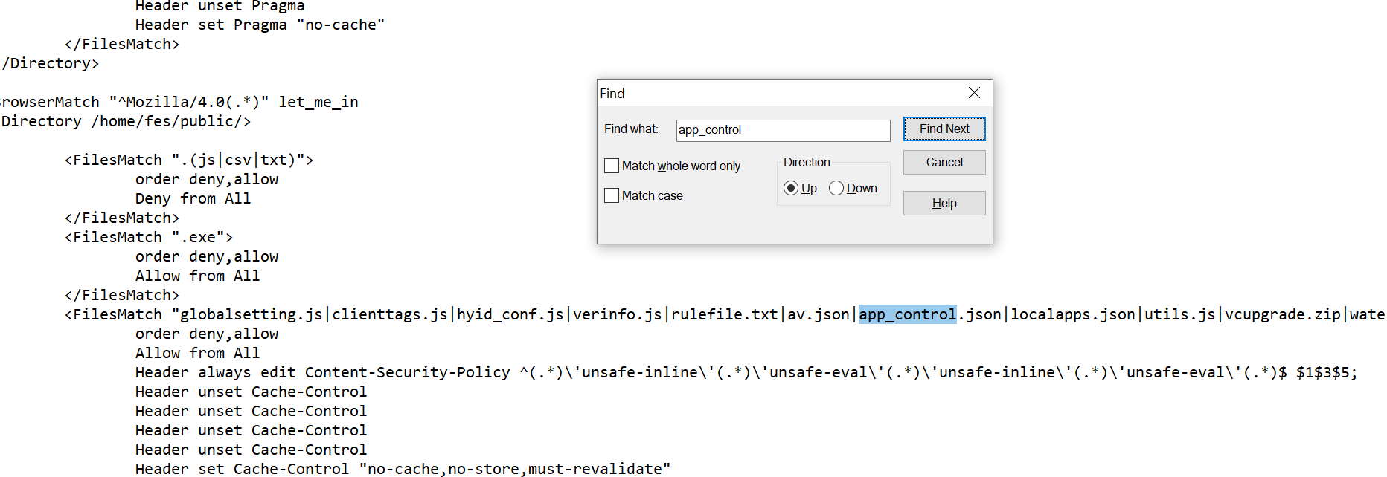Click the Find Next button
The height and width of the screenshot is (477, 1387).
click(x=944, y=129)
